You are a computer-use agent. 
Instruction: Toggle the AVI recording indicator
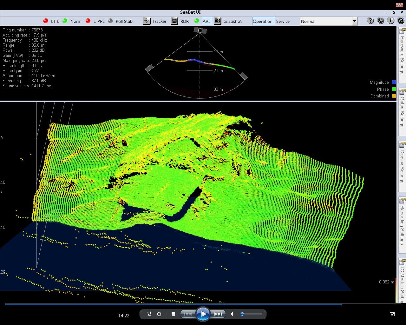pos(196,21)
